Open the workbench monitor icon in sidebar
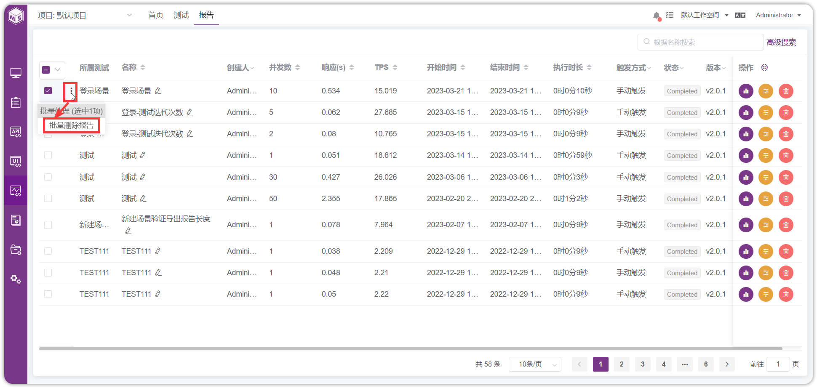The width and height of the screenshot is (817, 388). (16, 73)
